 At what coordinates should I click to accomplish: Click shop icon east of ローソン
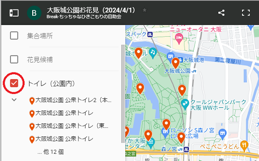222,134
